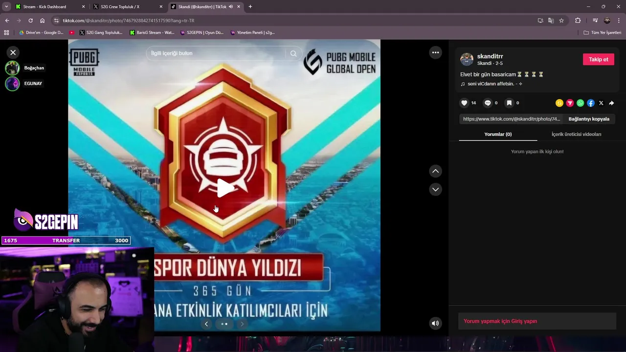Share the post to Facebook

591,103
